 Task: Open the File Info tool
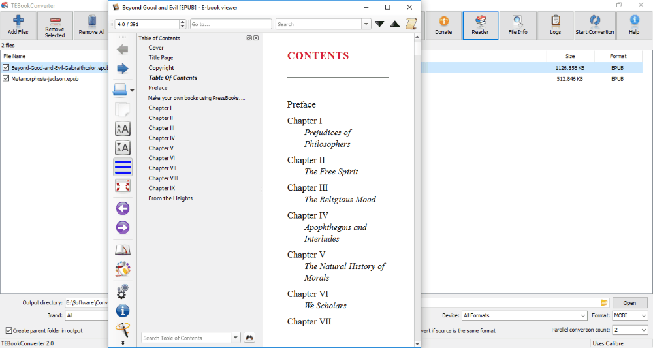518,26
